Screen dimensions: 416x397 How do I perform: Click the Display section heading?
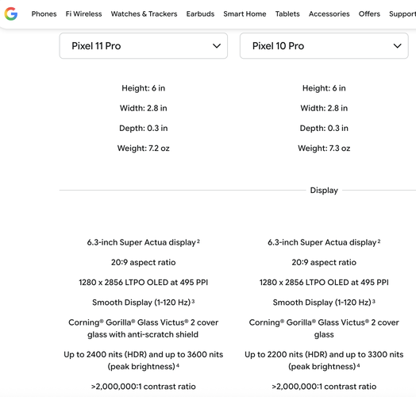pyautogui.click(x=324, y=191)
